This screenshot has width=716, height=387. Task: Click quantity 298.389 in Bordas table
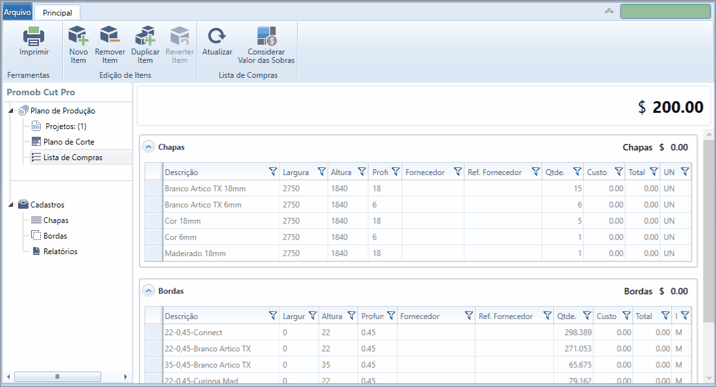tap(578, 333)
